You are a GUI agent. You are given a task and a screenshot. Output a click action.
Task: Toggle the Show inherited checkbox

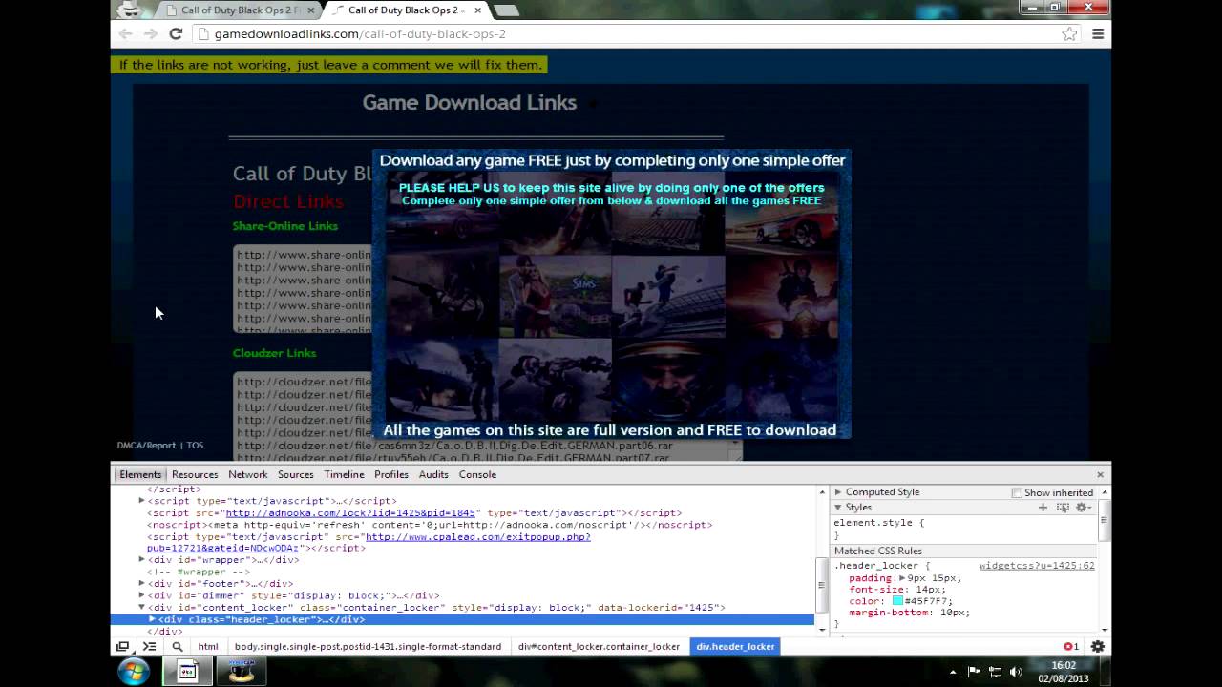point(1017,492)
